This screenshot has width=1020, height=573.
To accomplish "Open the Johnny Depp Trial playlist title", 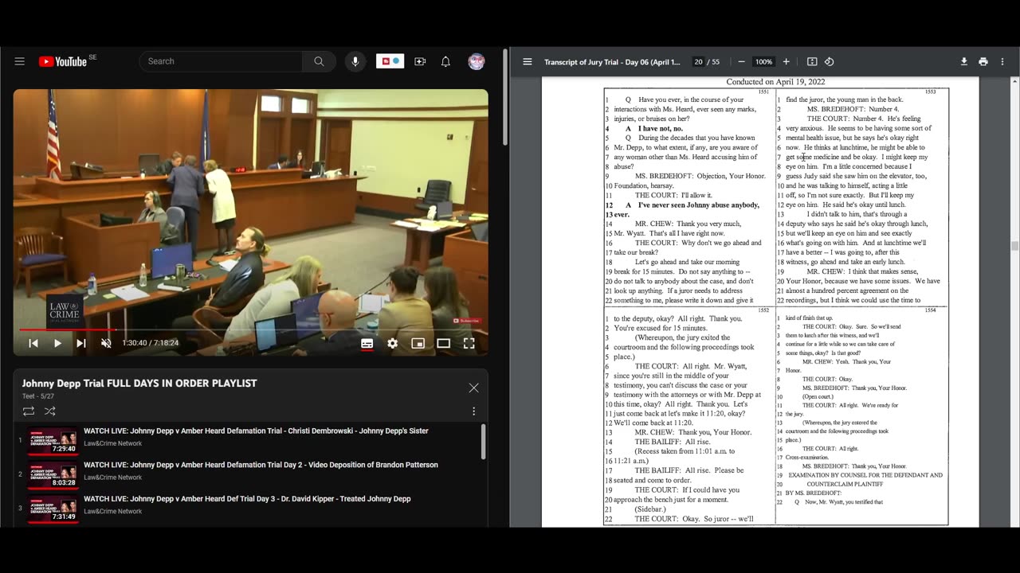I will pos(139,383).
